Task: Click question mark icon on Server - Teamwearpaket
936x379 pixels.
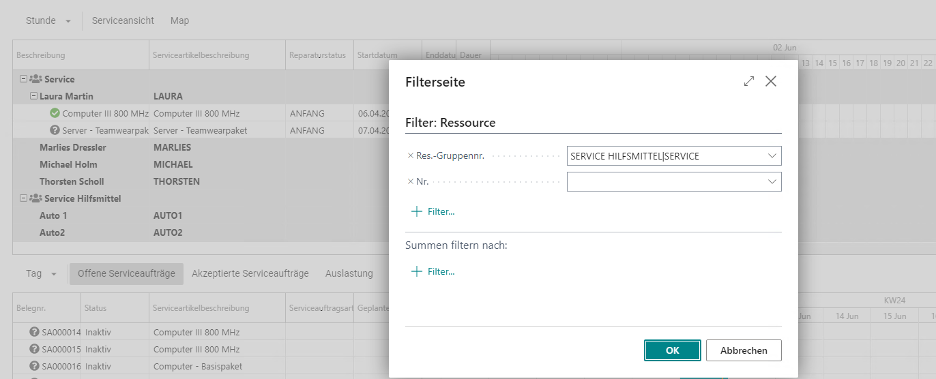Action: click(x=55, y=130)
